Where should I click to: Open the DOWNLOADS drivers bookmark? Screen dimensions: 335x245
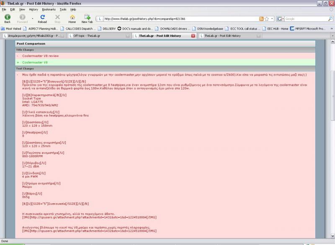(173, 28)
